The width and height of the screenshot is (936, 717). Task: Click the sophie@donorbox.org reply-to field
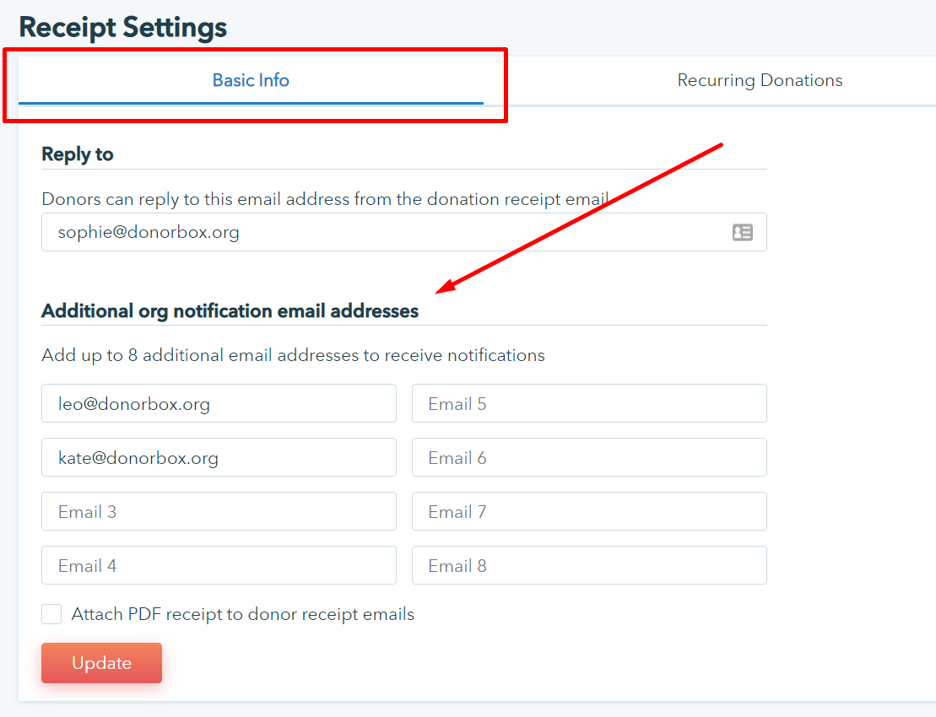[380, 232]
